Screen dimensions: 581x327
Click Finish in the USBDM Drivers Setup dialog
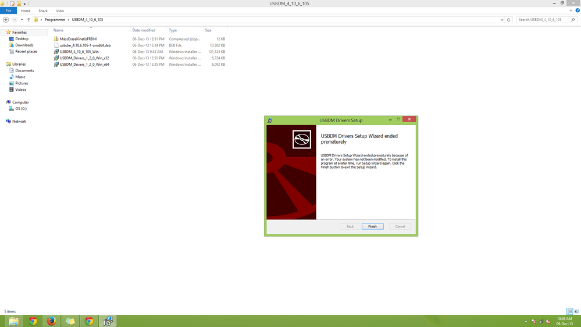(x=372, y=226)
